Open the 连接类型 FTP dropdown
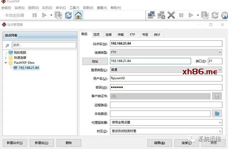228x149 pixels. point(220,52)
